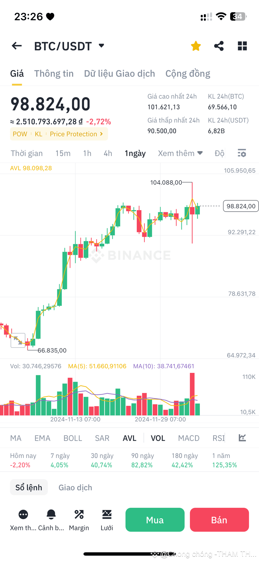Screen dimensions: 259x561
Task: Tap the Margin percent icon
Action: 79,514
